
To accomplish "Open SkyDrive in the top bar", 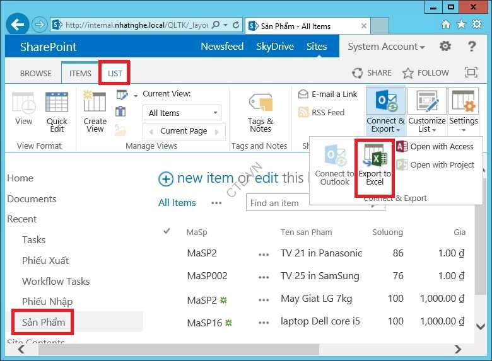I will 275,47.
